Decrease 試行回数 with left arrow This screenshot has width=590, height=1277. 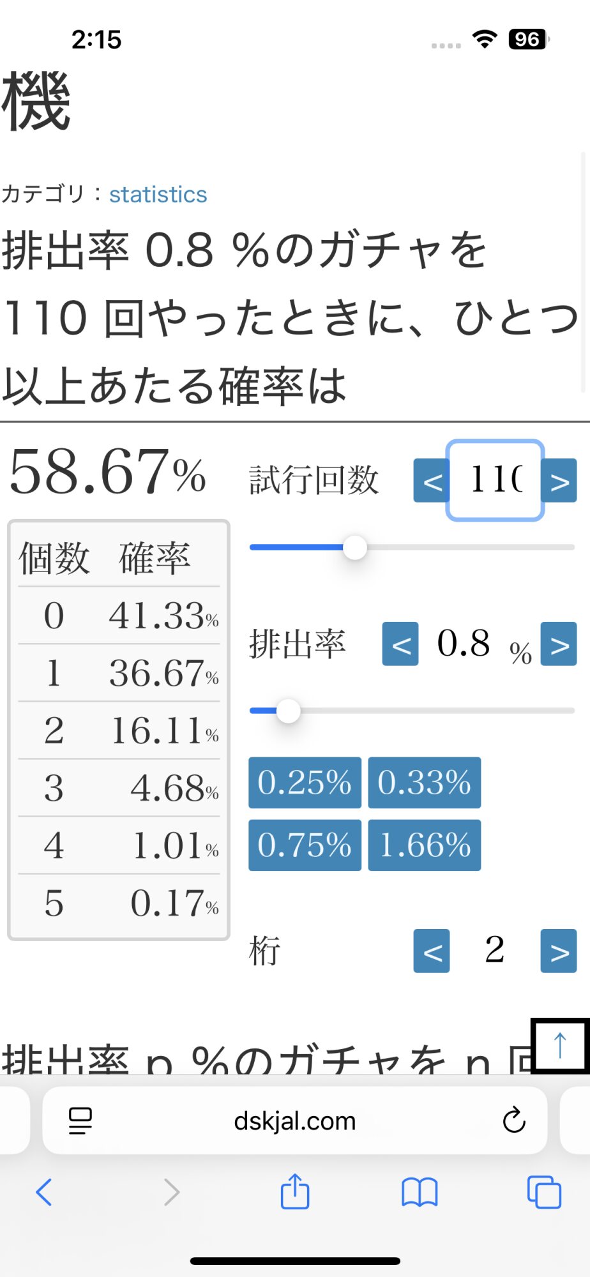[432, 481]
